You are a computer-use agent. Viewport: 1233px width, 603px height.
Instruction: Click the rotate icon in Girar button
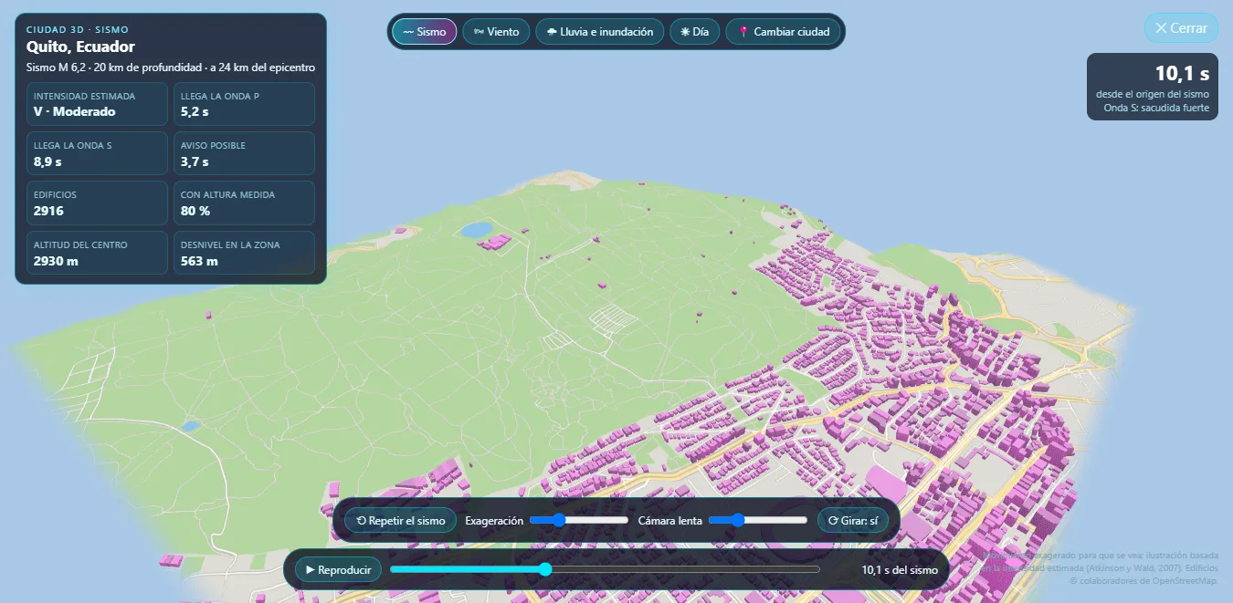[x=832, y=521]
